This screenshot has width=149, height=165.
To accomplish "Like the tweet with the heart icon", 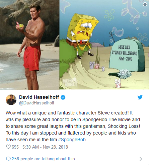I will click(8, 147).
